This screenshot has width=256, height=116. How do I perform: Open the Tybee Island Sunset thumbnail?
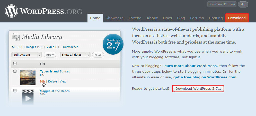28,77
